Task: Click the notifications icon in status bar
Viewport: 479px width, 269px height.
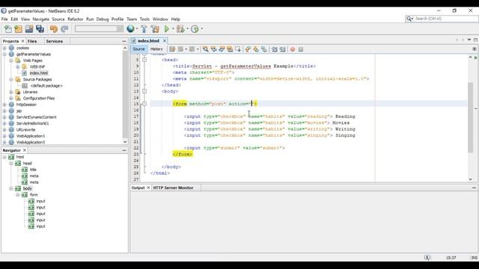Action: (427, 258)
